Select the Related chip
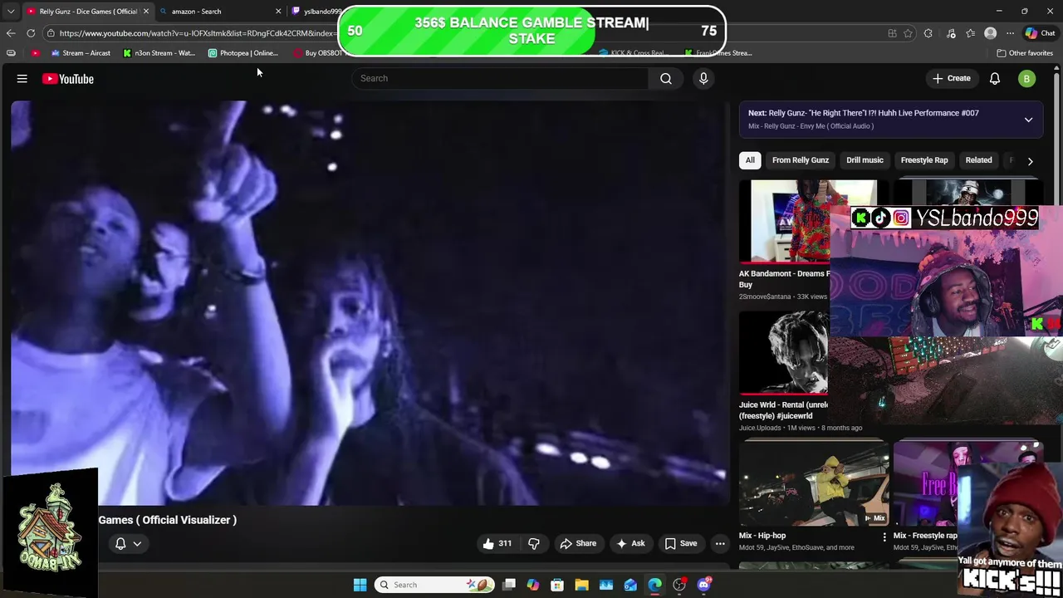 (x=978, y=160)
